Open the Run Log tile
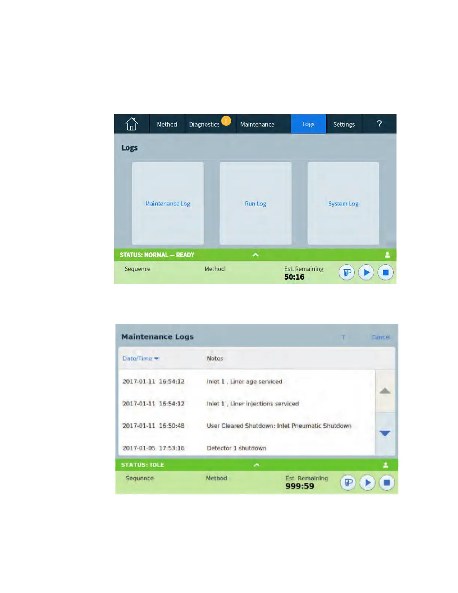 tap(256, 203)
